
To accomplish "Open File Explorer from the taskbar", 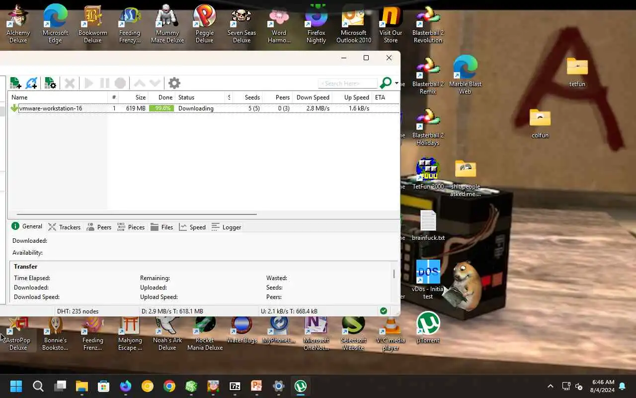I will pyautogui.click(x=81, y=386).
